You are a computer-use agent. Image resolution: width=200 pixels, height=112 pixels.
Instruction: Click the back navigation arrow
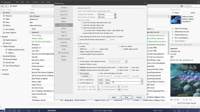pyautogui.click(x=2, y=6)
